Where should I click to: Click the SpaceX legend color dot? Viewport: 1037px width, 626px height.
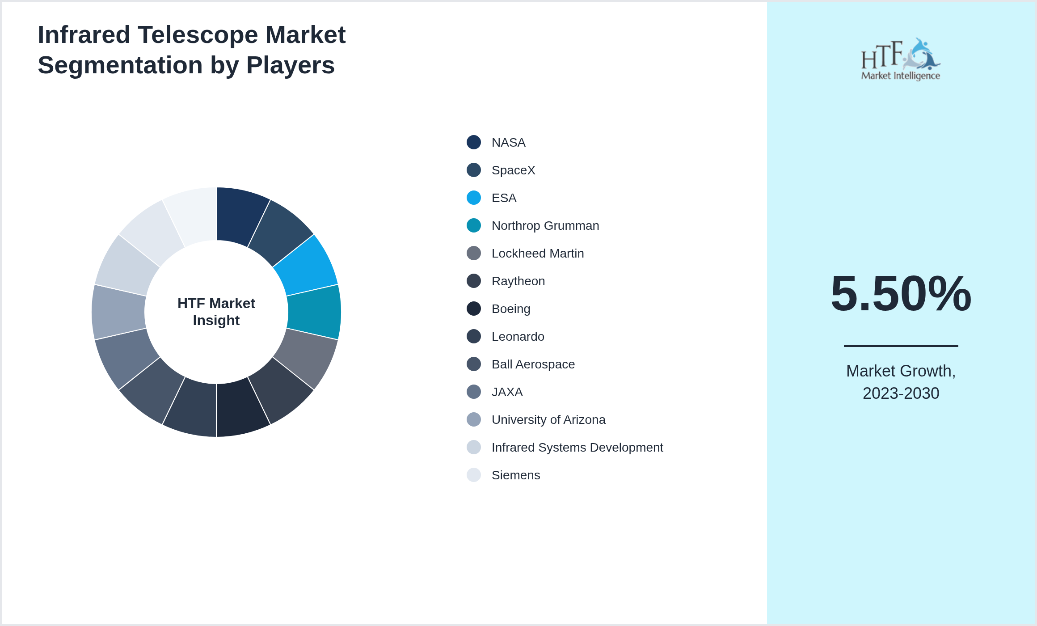point(474,170)
